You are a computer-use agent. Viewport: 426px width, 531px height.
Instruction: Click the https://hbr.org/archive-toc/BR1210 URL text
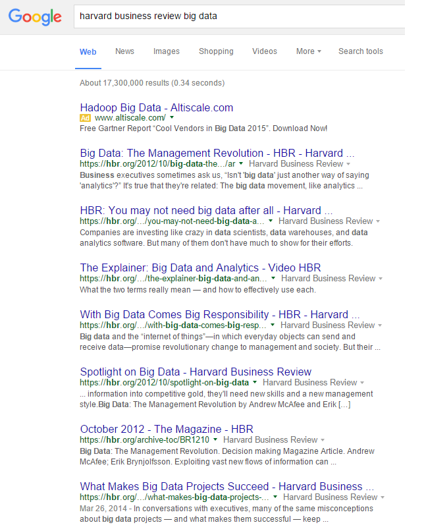(x=144, y=439)
